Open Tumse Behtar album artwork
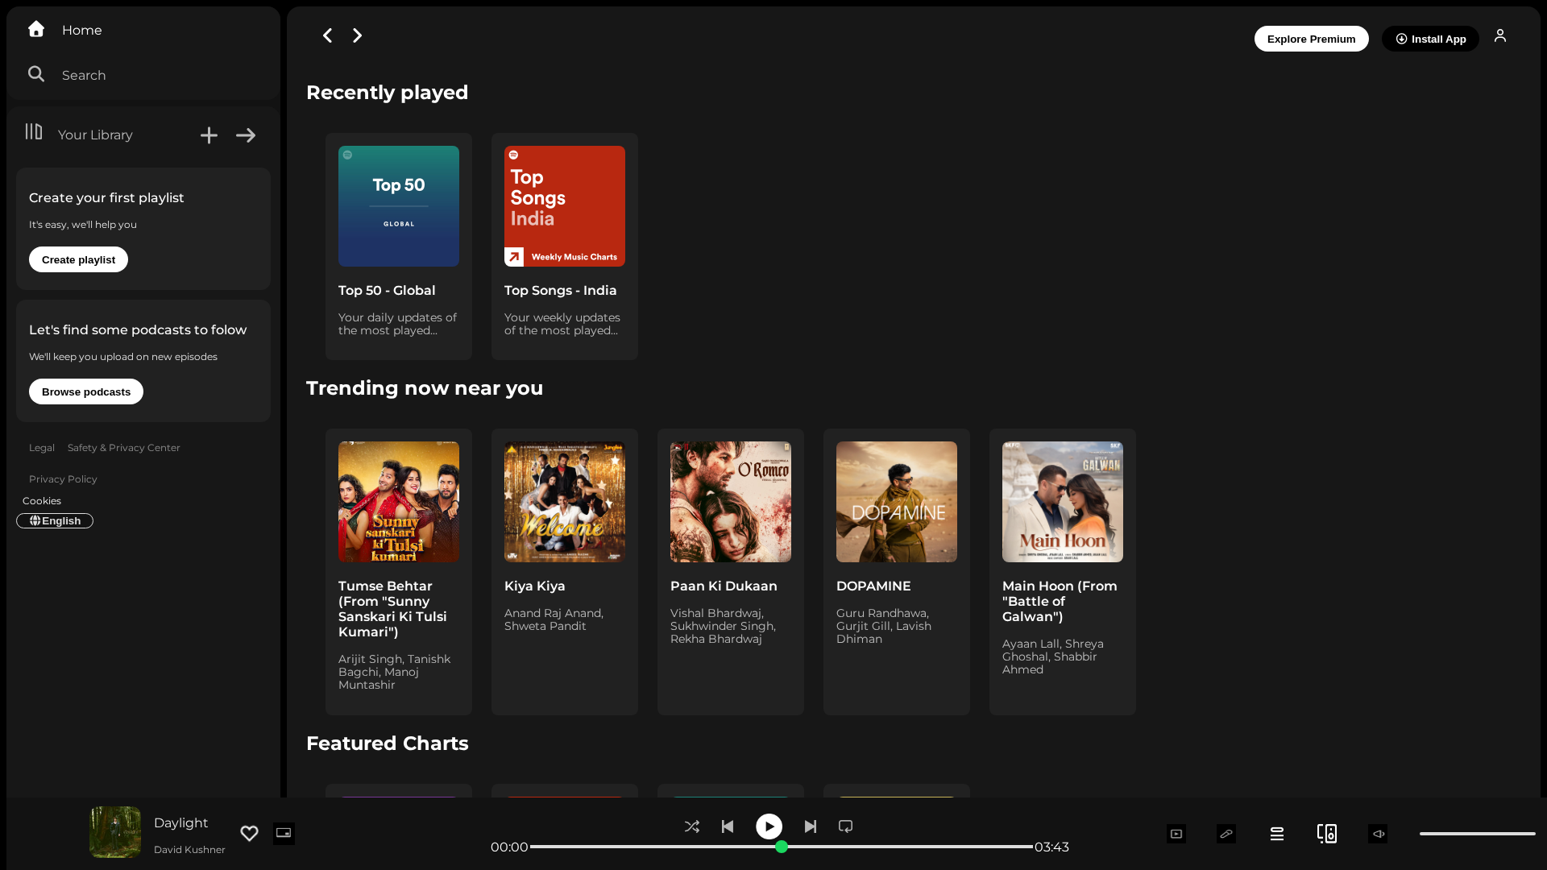 399,502
